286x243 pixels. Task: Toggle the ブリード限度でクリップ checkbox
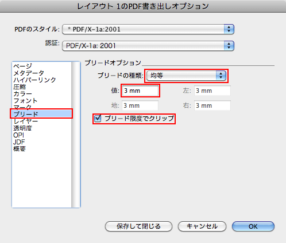[98, 119]
